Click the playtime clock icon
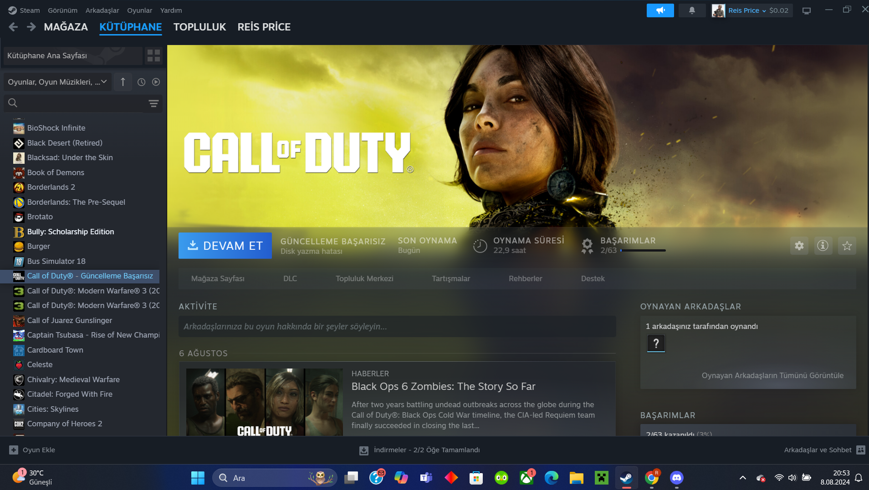 click(480, 246)
